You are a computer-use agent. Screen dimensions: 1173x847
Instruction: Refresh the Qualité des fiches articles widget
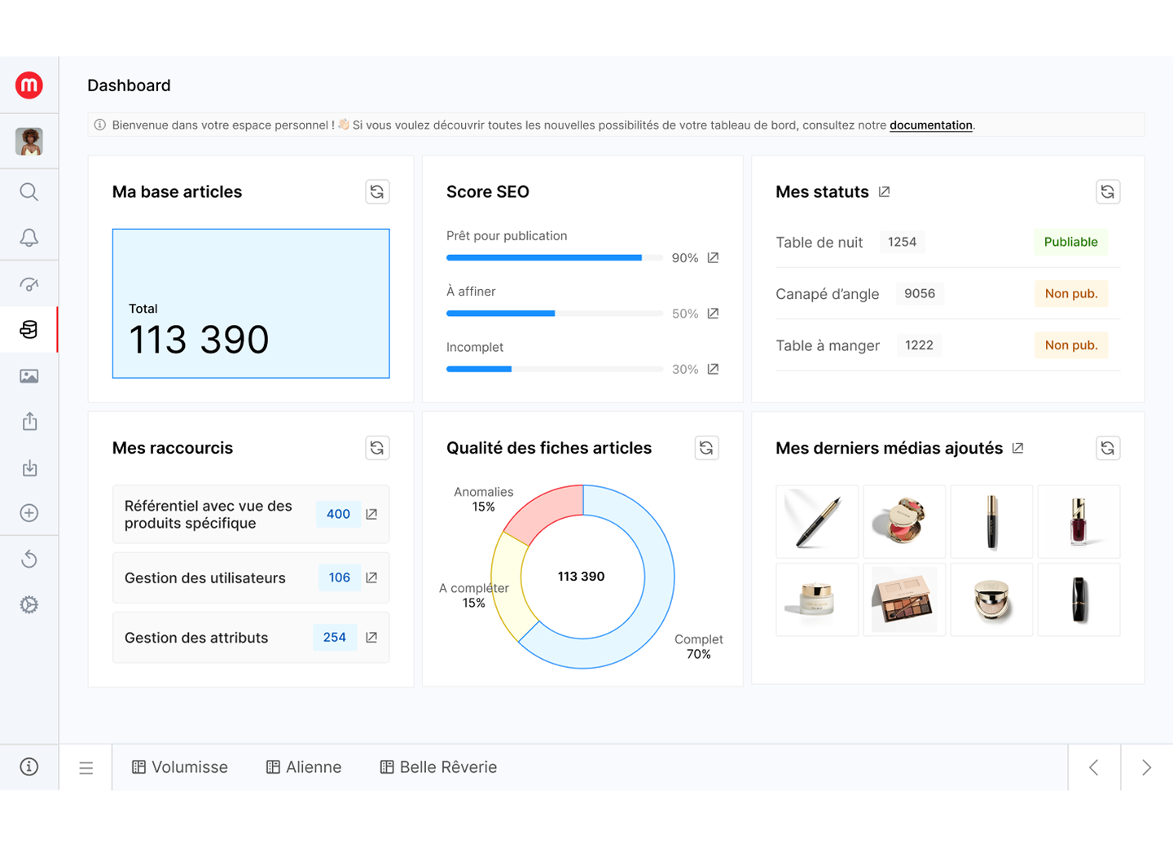(x=706, y=448)
